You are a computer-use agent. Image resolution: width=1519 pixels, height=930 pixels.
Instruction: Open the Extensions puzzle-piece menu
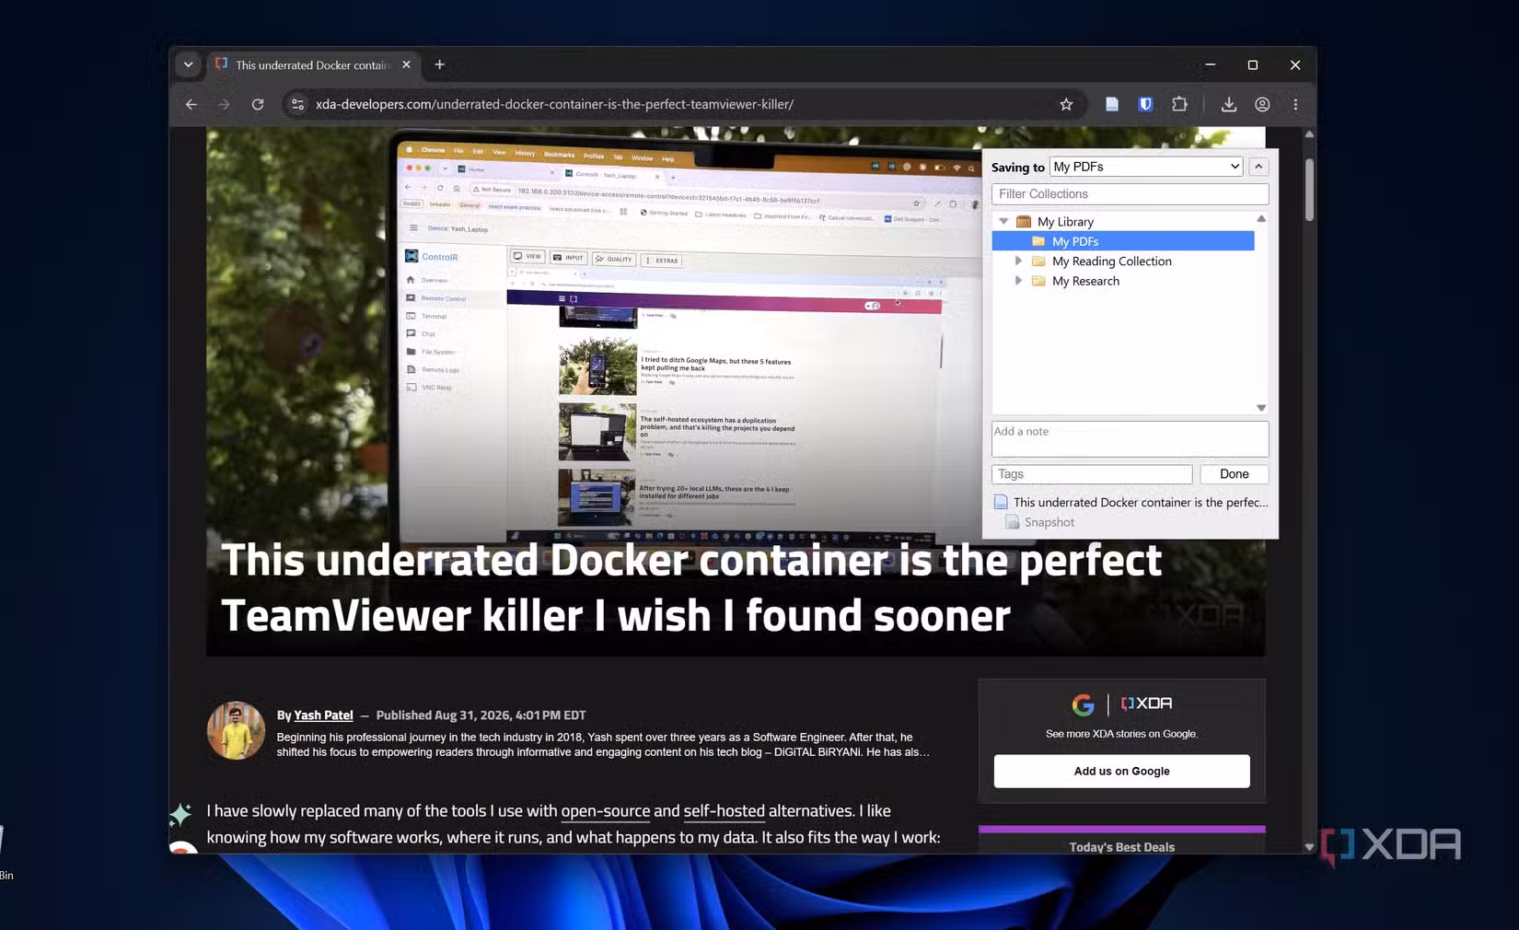[x=1179, y=104]
